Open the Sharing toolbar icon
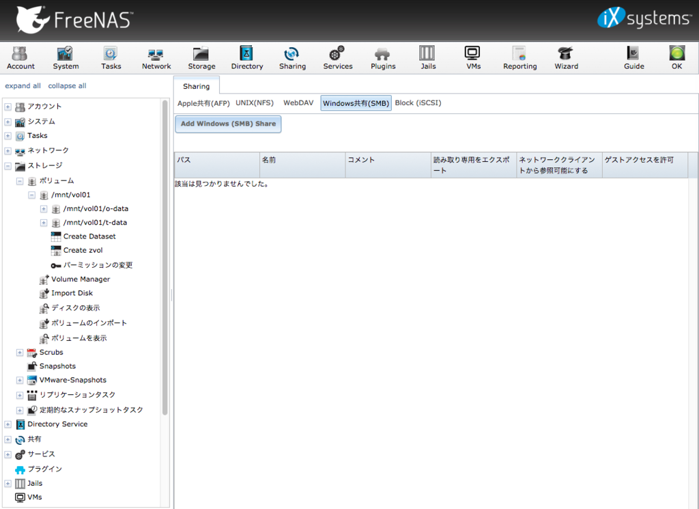The image size is (699, 509). (x=292, y=59)
